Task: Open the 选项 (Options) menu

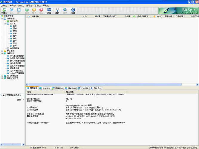Action: pos(37,5)
